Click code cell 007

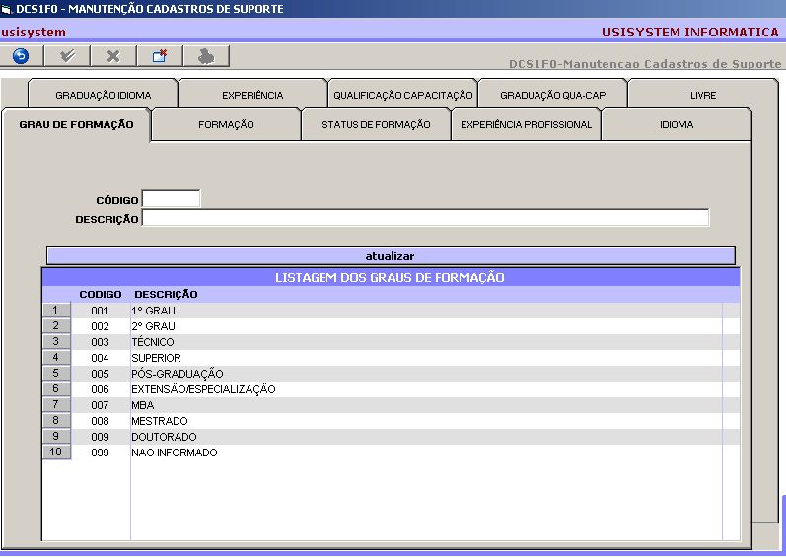[x=100, y=405]
